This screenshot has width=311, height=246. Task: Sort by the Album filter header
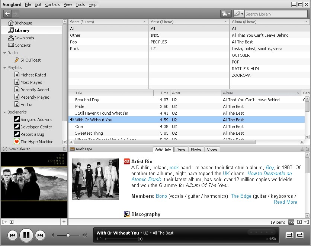click(x=270, y=22)
